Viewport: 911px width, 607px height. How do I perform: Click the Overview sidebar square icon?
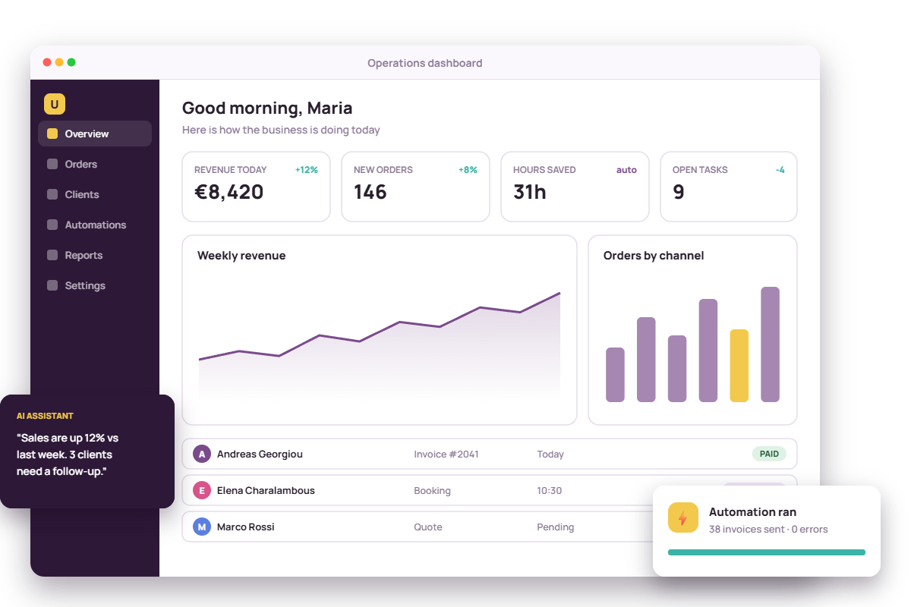tap(52, 134)
